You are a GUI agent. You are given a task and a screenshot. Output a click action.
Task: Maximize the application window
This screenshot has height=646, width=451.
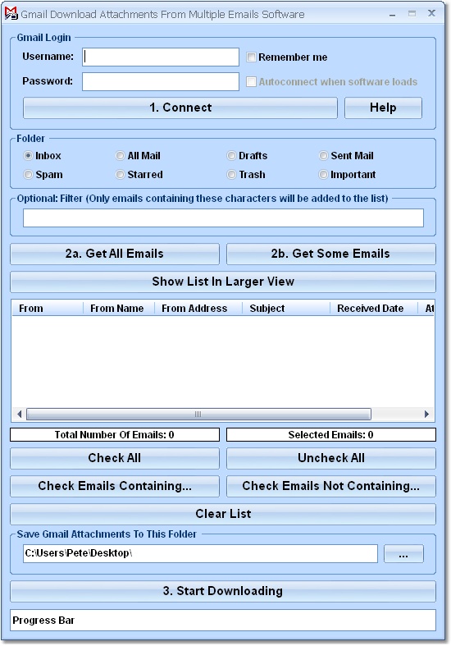[x=412, y=14]
